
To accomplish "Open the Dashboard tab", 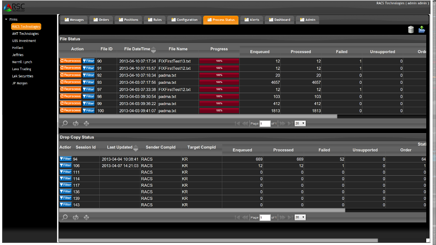I will tap(279, 20).
